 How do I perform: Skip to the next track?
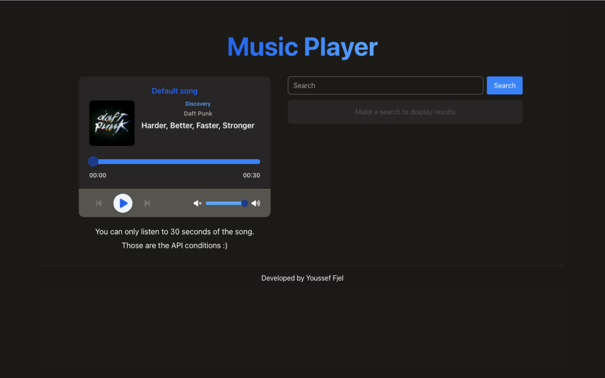tap(147, 203)
